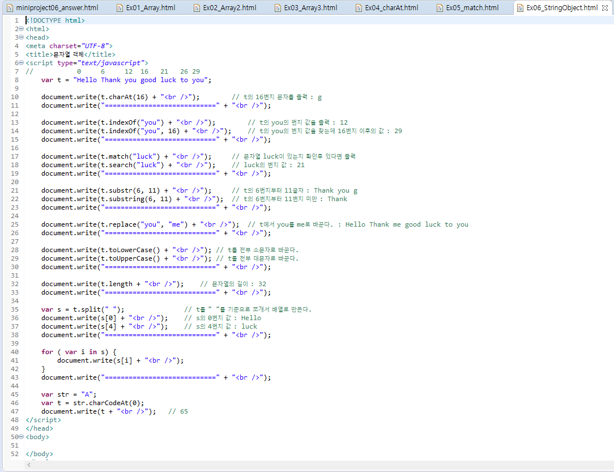The image size is (614, 472).
Task: Click the t.search("luck") statement
Action: point(129,165)
